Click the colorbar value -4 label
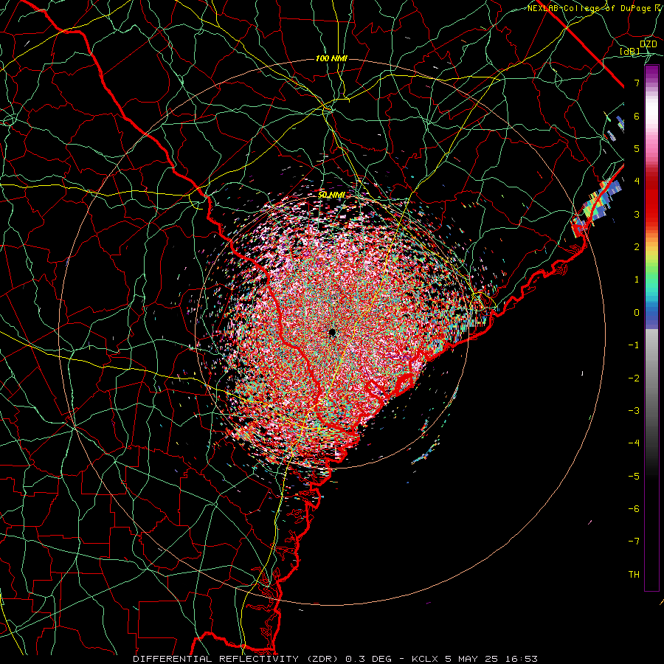The width and height of the screenshot is (664, 664). (634, 443)
